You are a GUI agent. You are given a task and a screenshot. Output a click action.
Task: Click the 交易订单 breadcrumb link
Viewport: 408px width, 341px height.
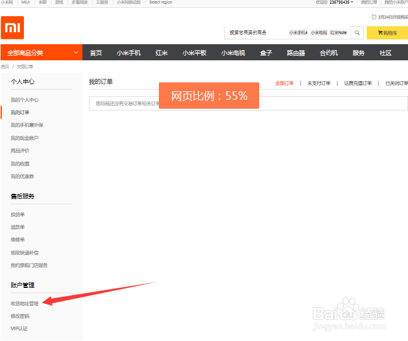(25, 66)
